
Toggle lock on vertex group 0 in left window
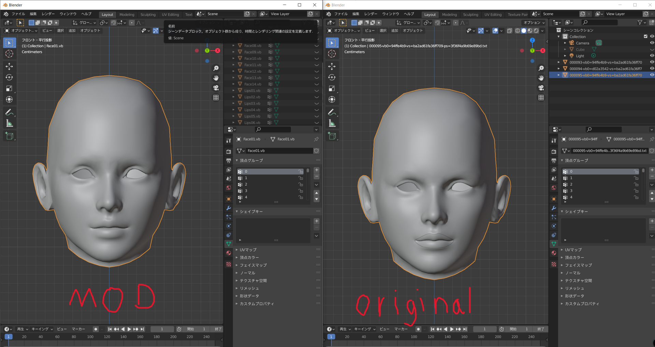301,171
